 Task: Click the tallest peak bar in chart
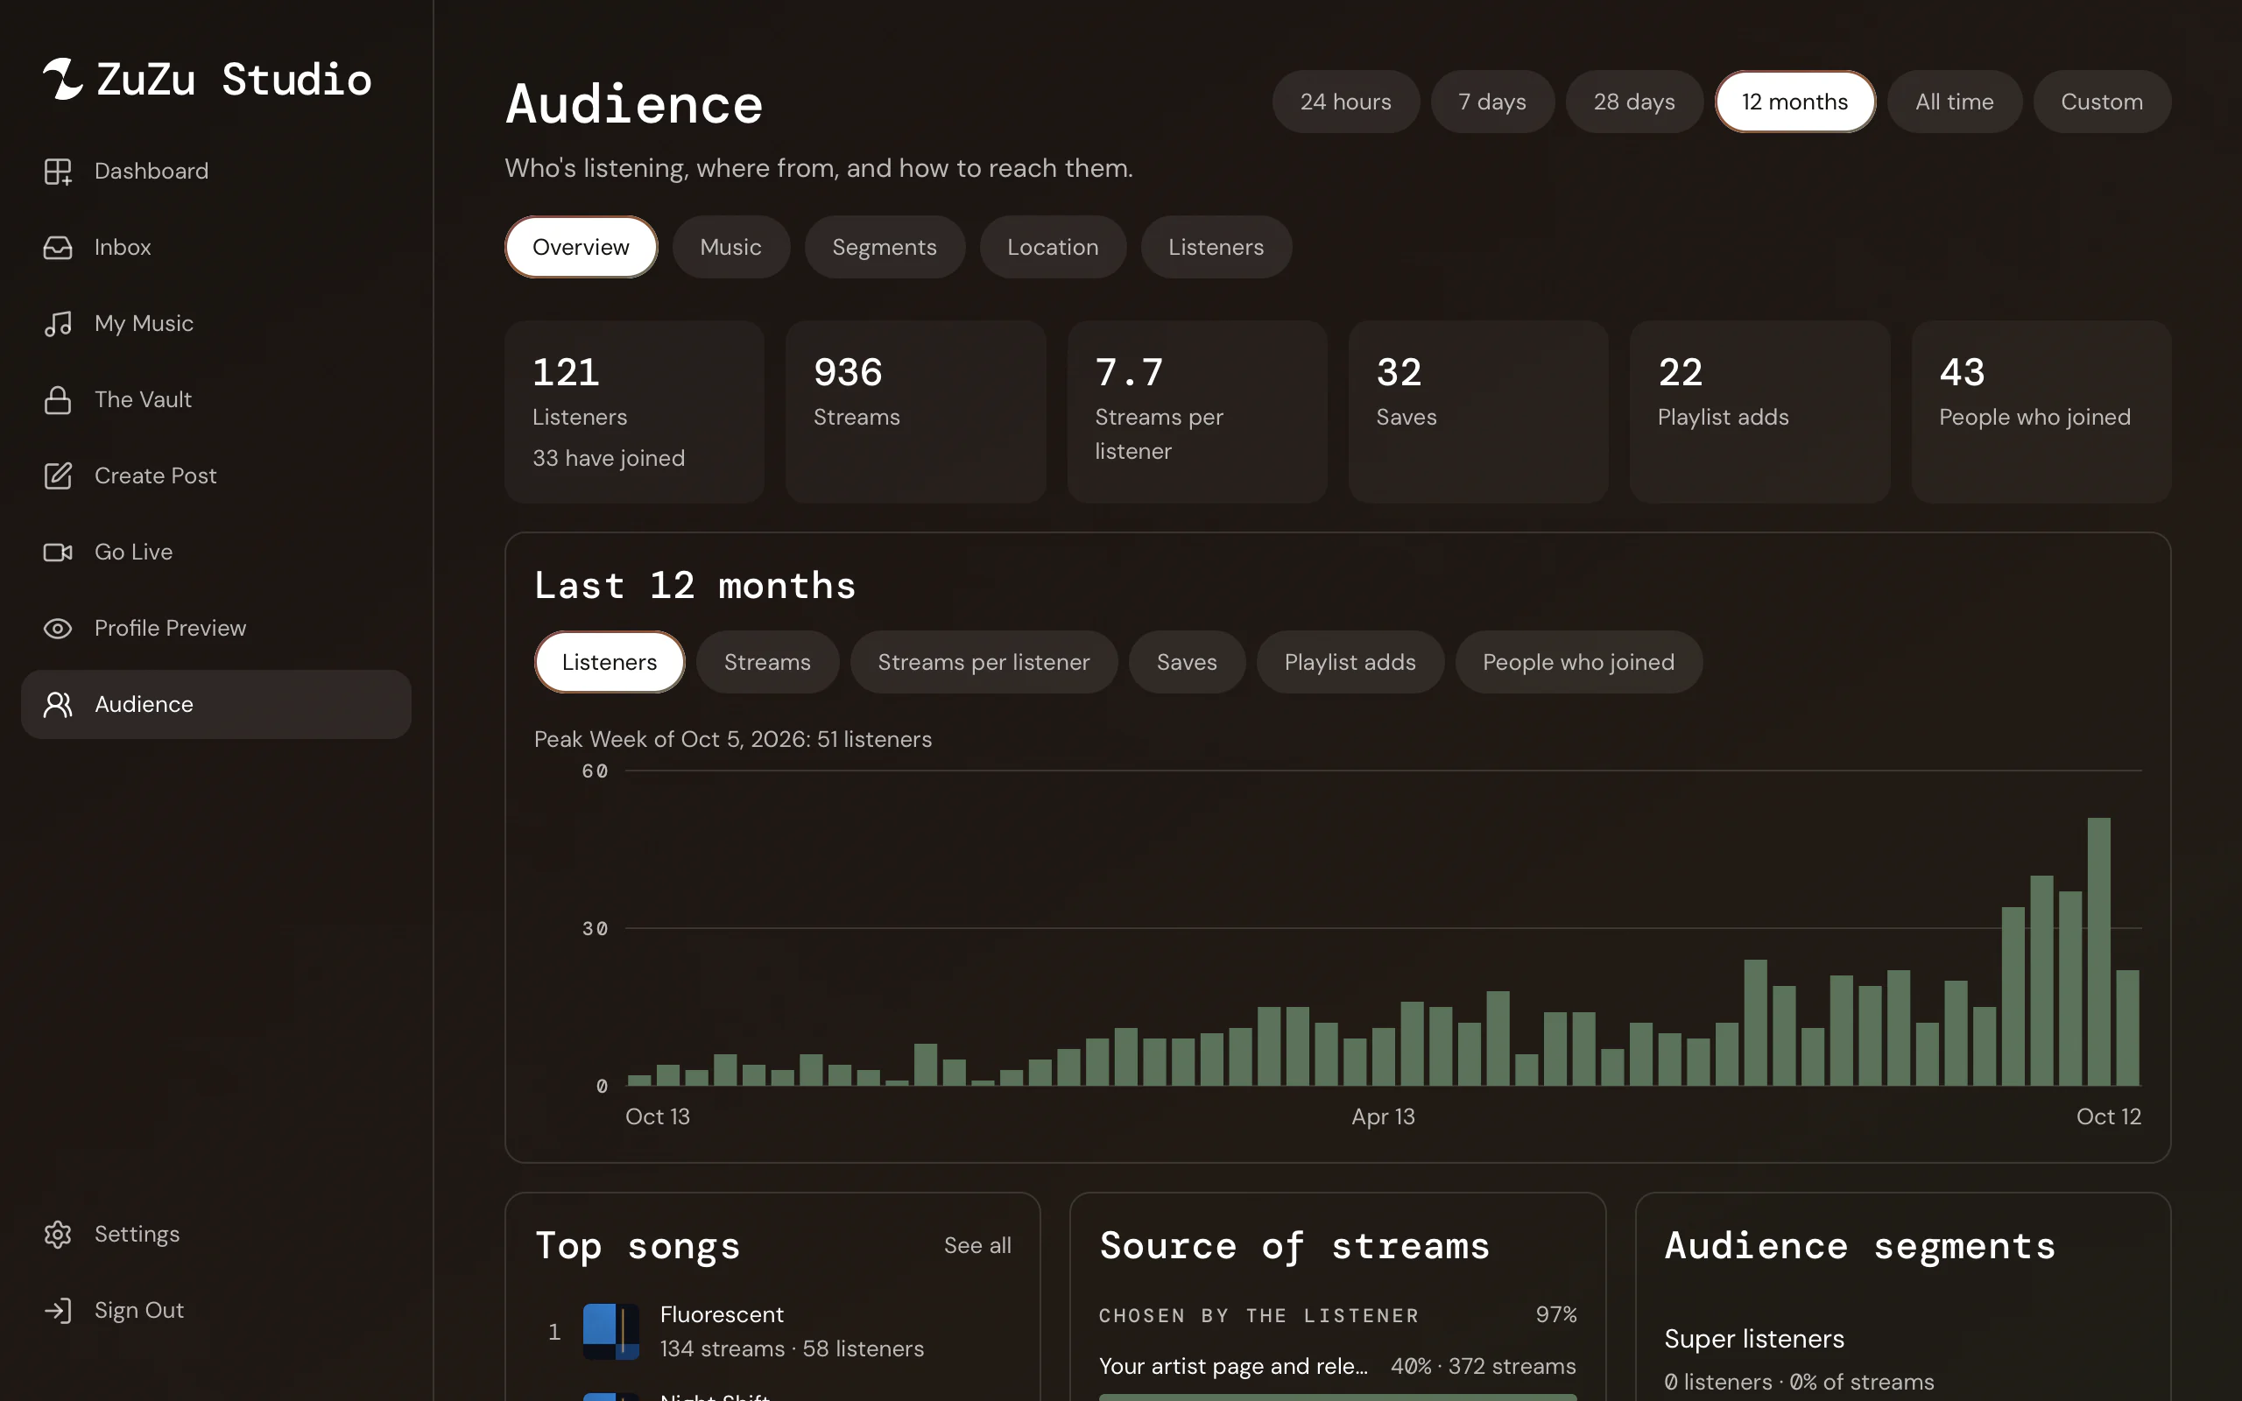(x=2098, y=952)
